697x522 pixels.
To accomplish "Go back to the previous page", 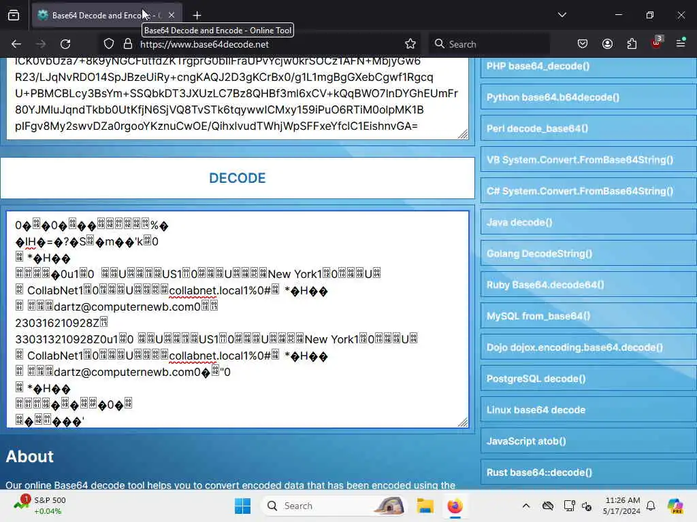I will (16, 44).
